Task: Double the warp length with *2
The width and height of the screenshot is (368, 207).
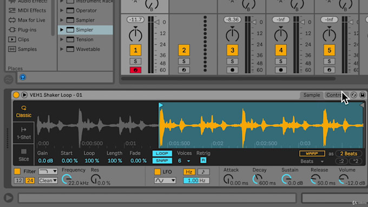Action: [356, 161]
